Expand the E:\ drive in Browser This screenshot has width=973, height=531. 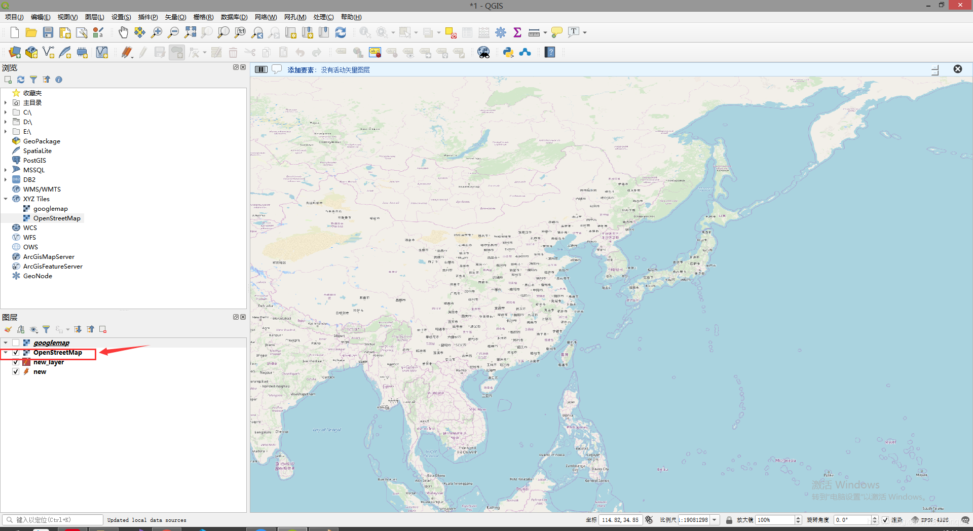point(6,132)
